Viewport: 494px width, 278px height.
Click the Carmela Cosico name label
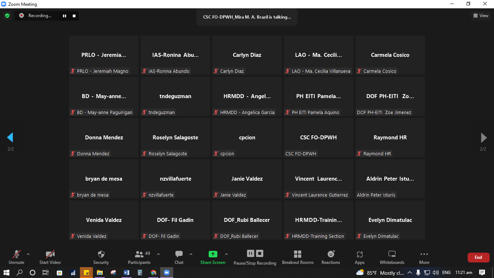coord(380,71)
